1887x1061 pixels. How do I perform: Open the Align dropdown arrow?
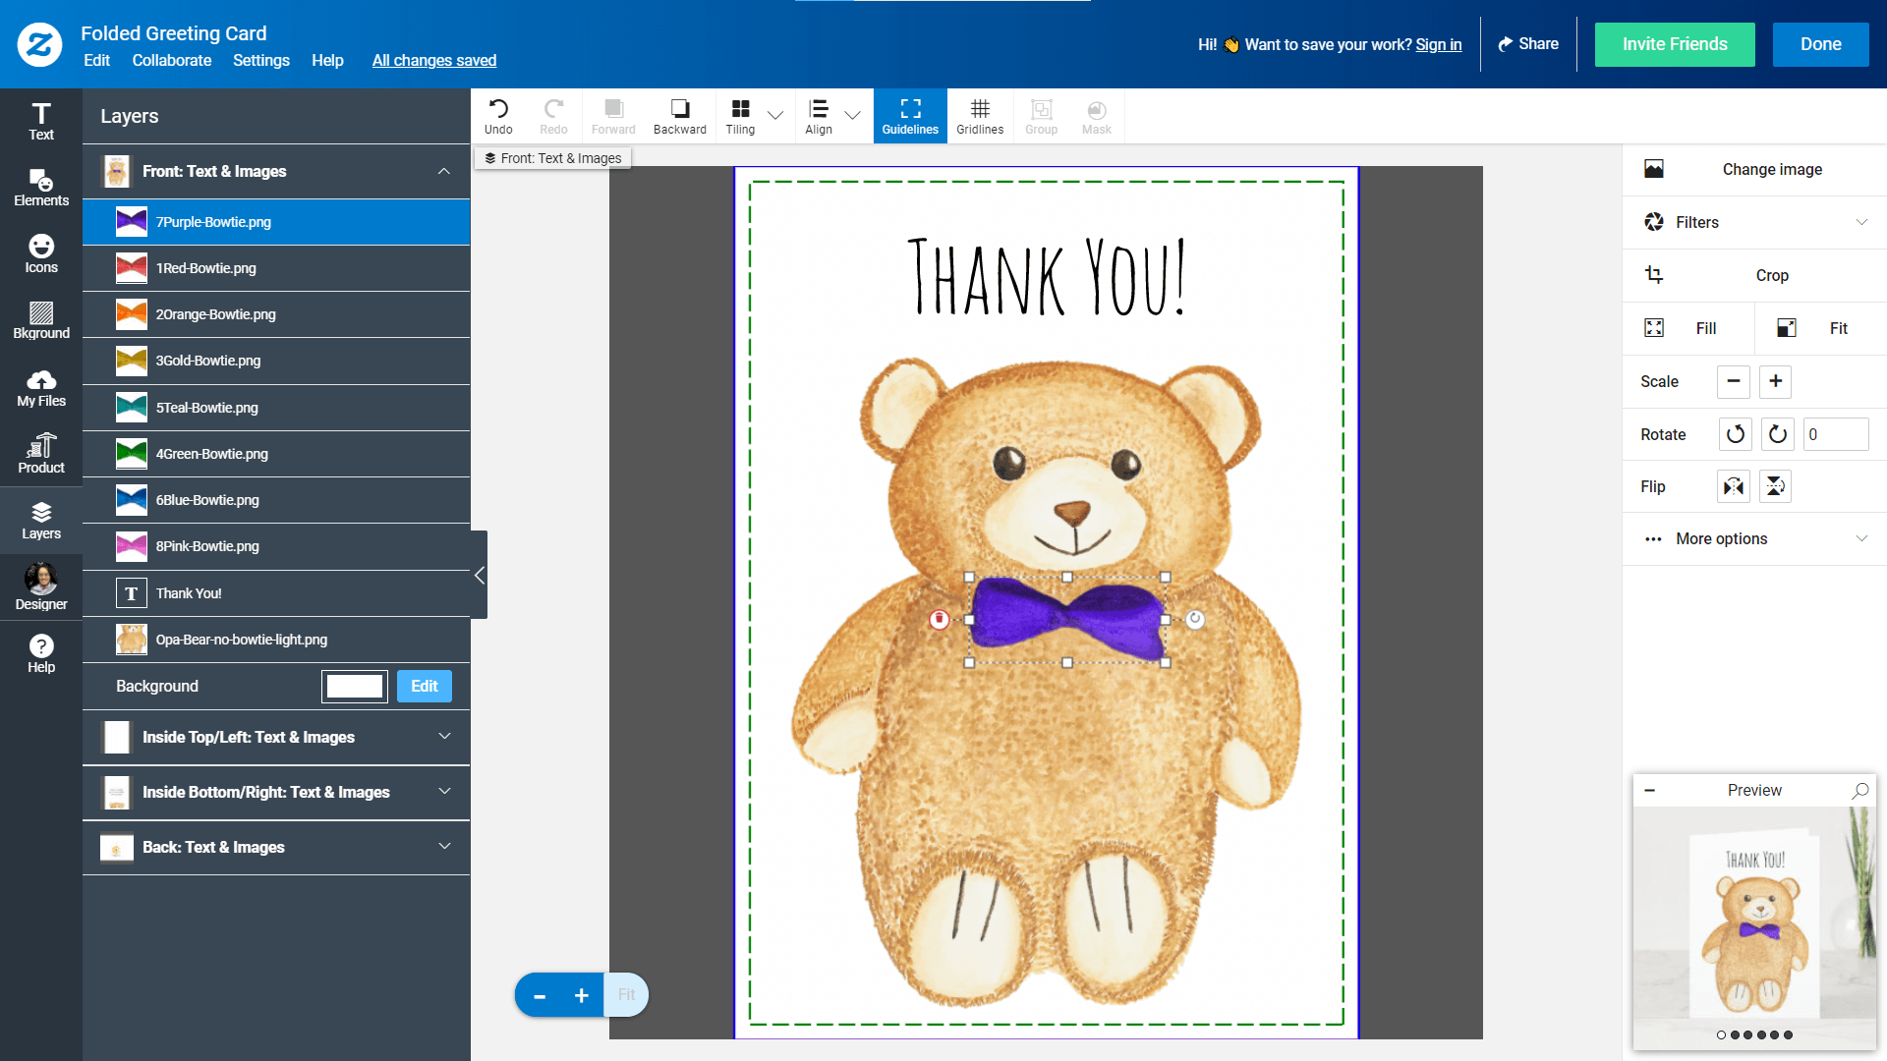(x=852, y=115)
